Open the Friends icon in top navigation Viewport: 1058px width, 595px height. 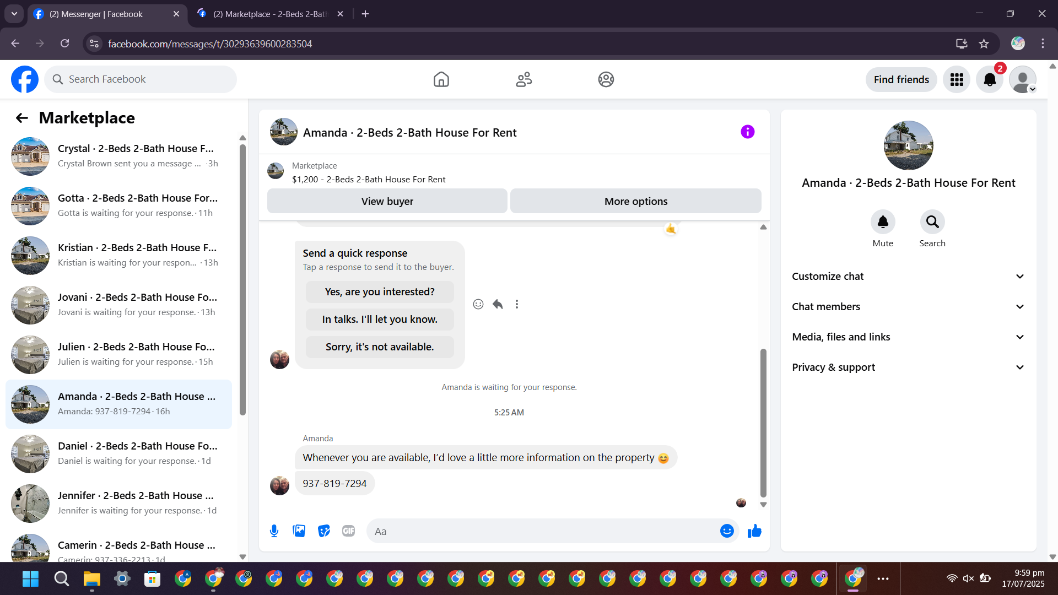(524, 79)
